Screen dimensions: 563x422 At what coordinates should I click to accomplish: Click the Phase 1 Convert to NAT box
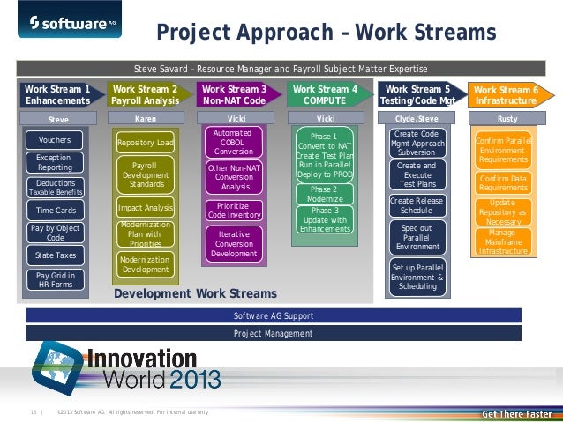pyautogui.click(x=325, y=155)
